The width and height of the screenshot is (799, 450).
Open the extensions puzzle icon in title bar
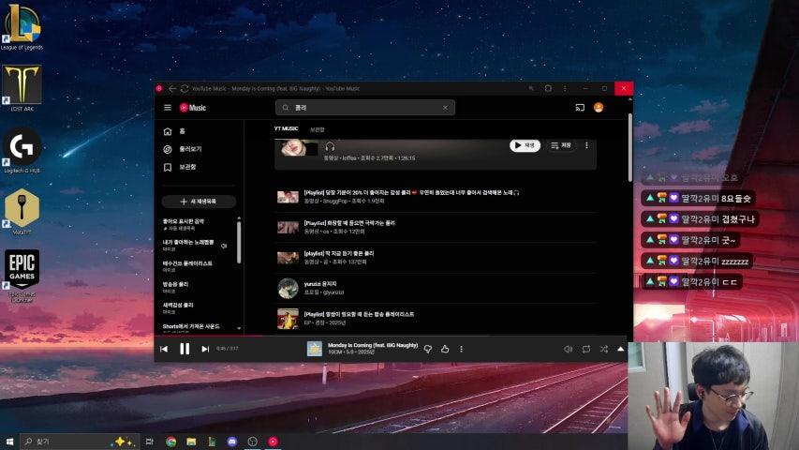pyautogui.click(x=548, y=88)
